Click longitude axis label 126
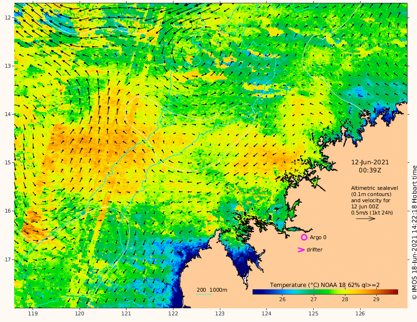The height and width of the screenshot is (322, 417). (360, 313)
